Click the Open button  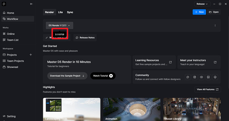(x=213, y=12)
